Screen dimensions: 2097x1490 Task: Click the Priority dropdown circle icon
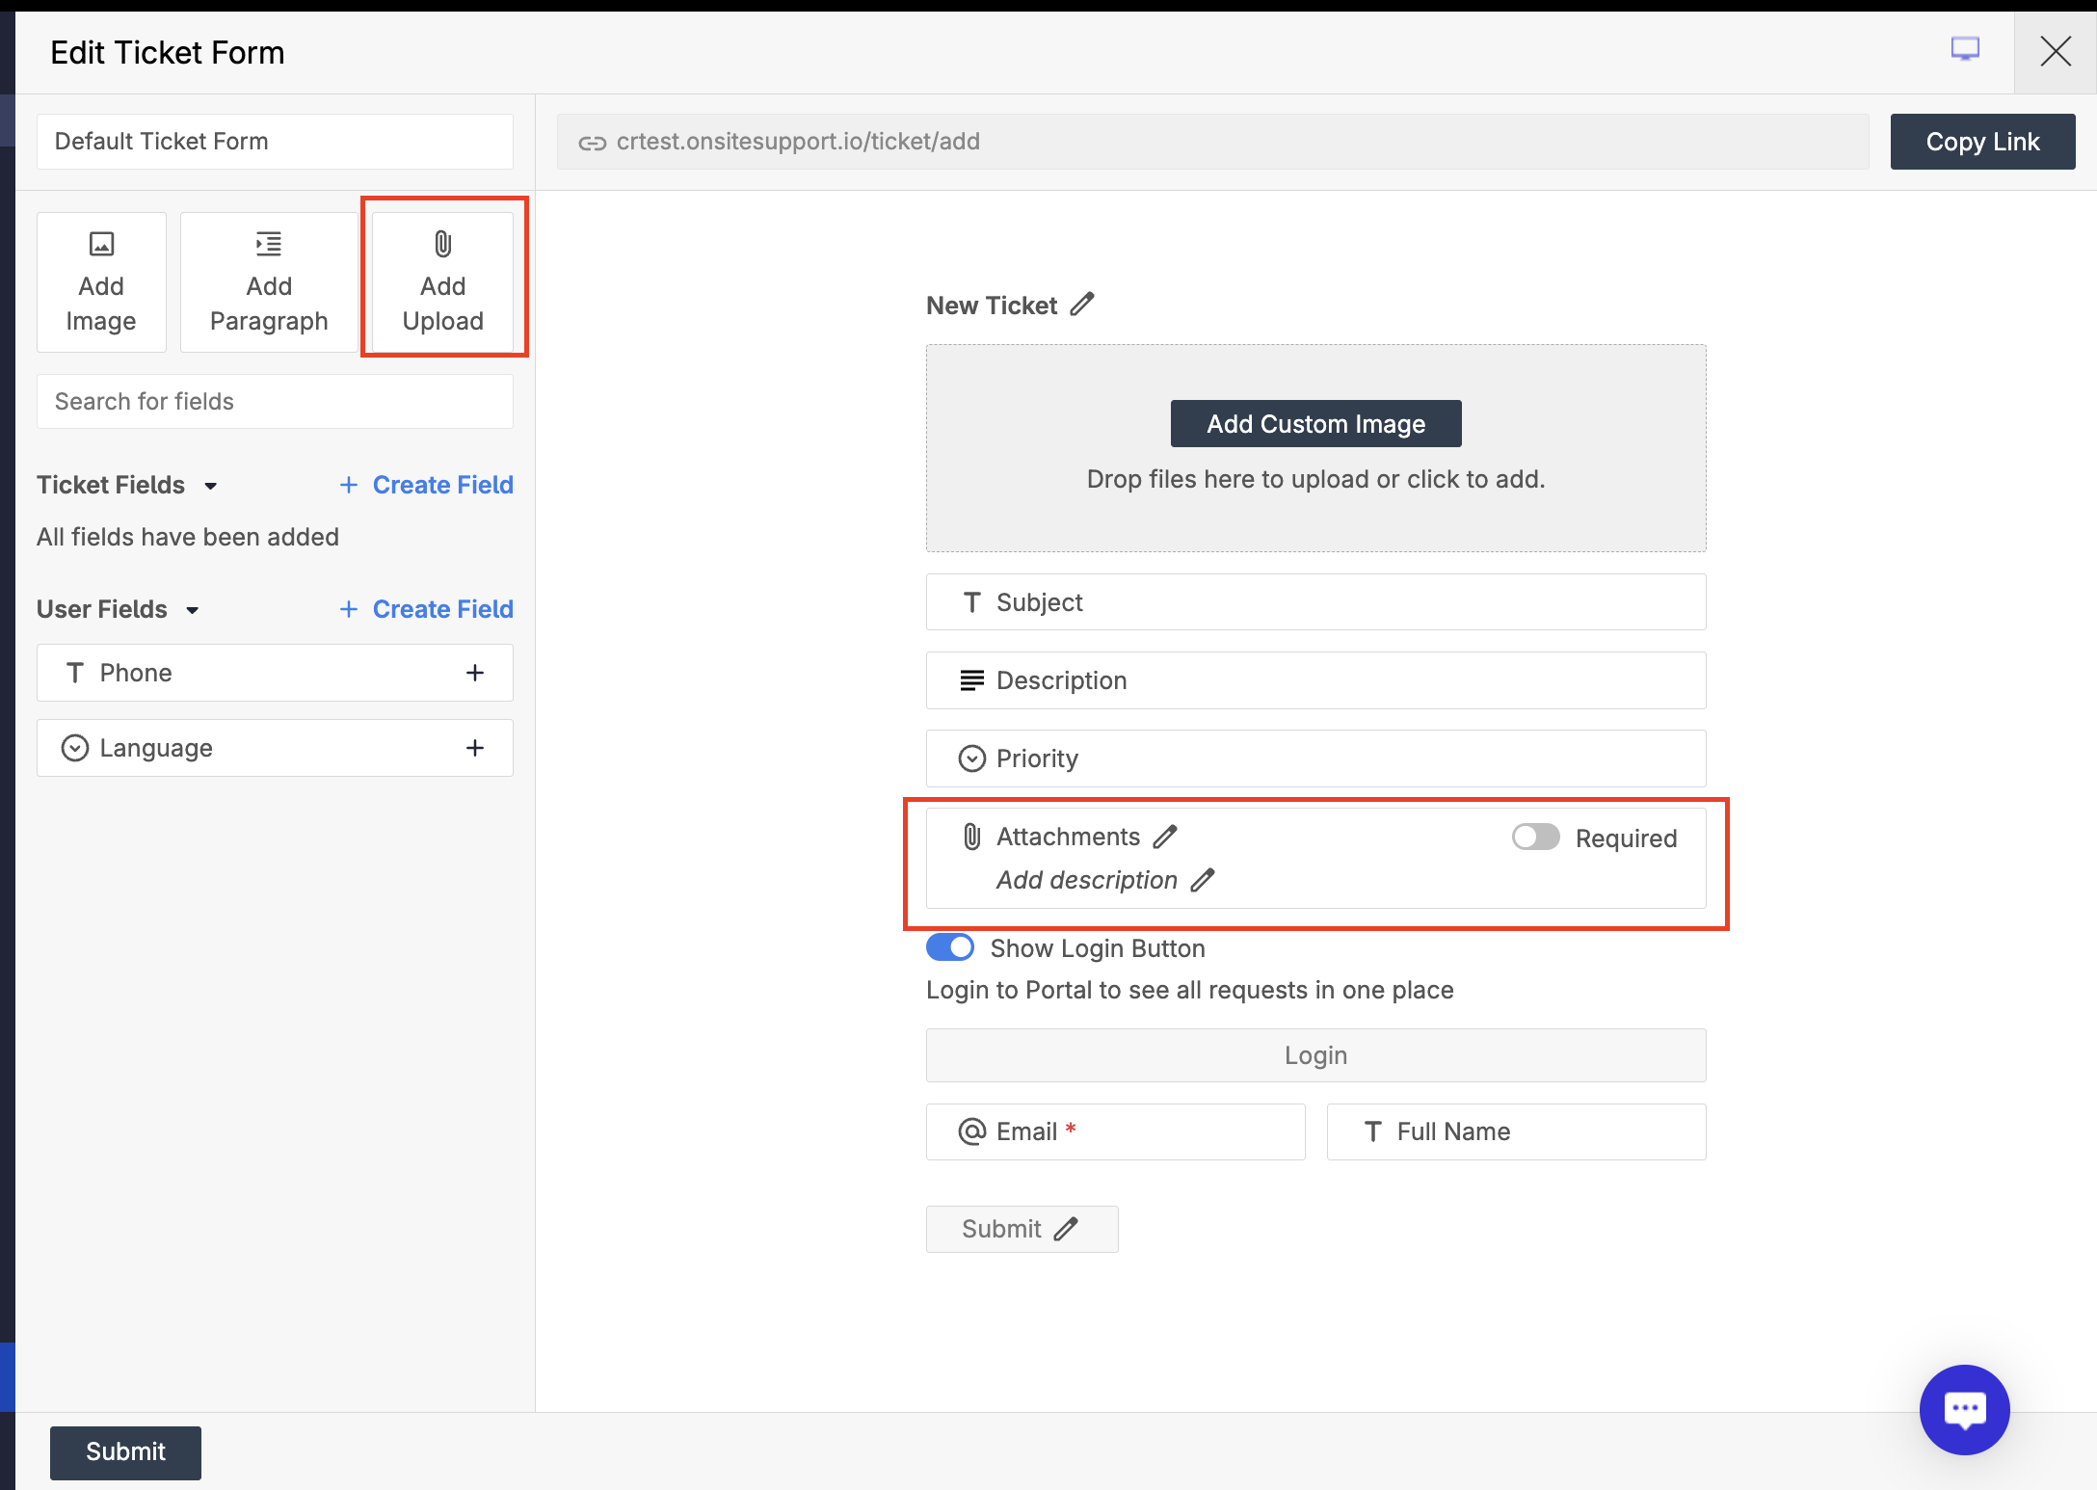click(x=972, y=758)
